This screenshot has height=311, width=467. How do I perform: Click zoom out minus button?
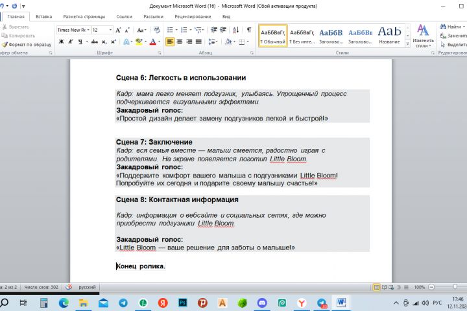point(431,287)
